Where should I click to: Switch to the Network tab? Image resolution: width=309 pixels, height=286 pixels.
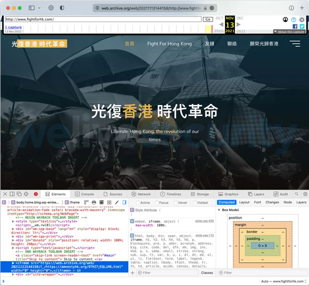tap(141, 194)
